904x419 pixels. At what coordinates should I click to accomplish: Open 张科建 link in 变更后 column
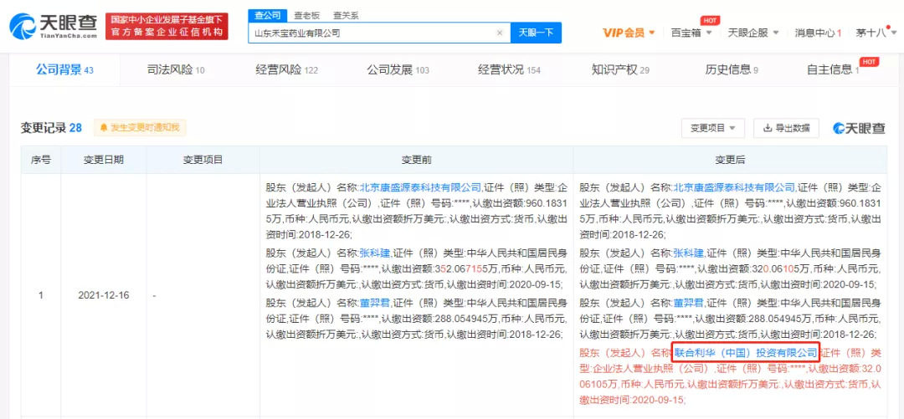pyautogui.click(x=688, y=253)
